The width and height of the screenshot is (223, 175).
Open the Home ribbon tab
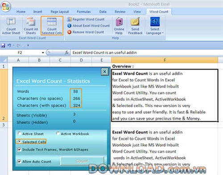coord(21,12)
